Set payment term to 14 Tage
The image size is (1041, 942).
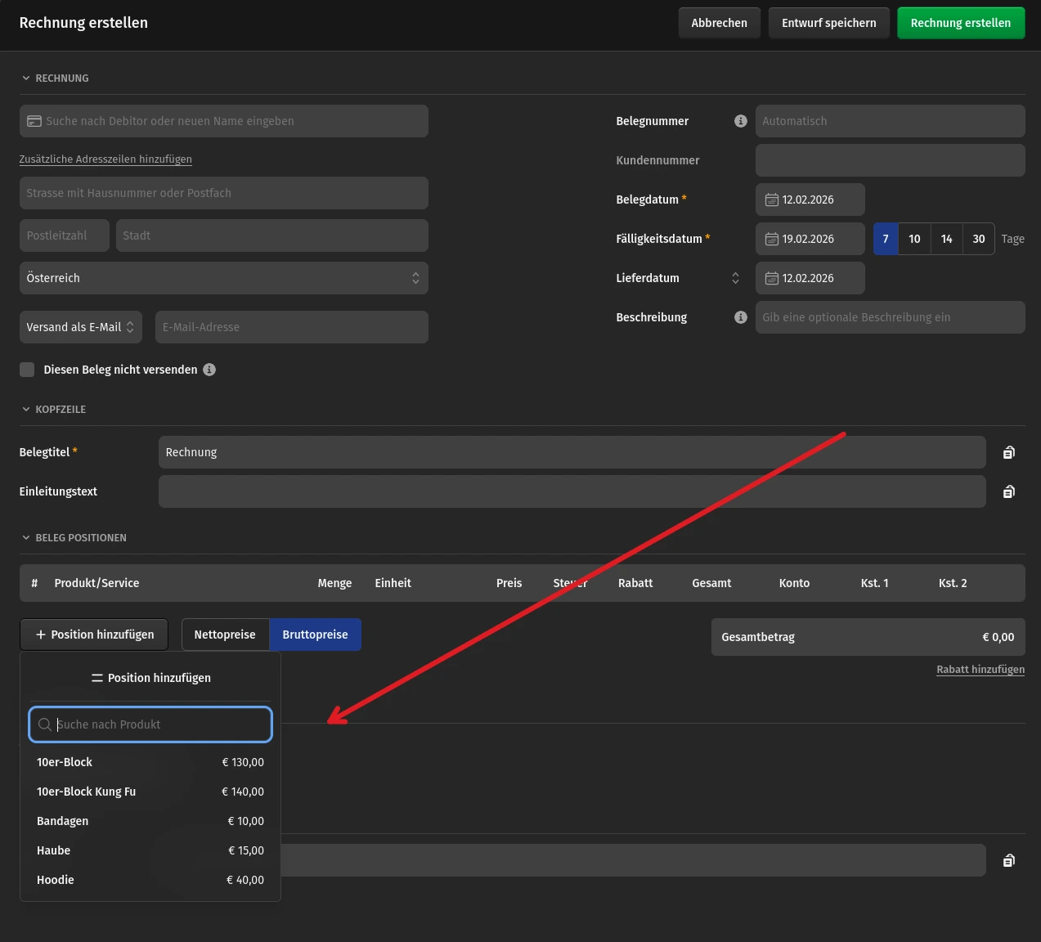946,239
